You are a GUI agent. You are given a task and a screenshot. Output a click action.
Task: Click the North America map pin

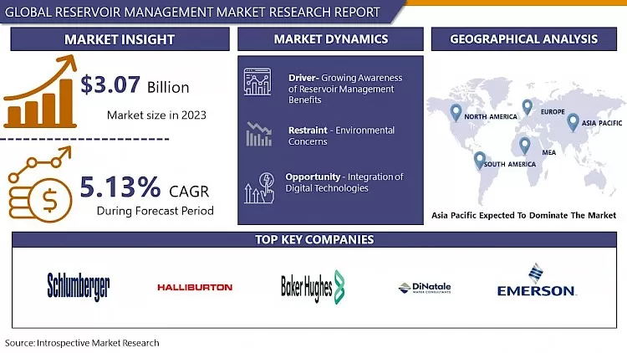[x=456, y=112]
